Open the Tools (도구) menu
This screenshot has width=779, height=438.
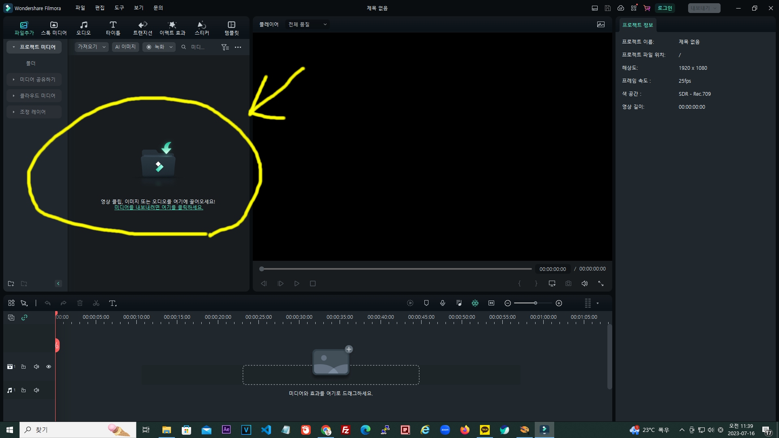click(x=119, y=8)
